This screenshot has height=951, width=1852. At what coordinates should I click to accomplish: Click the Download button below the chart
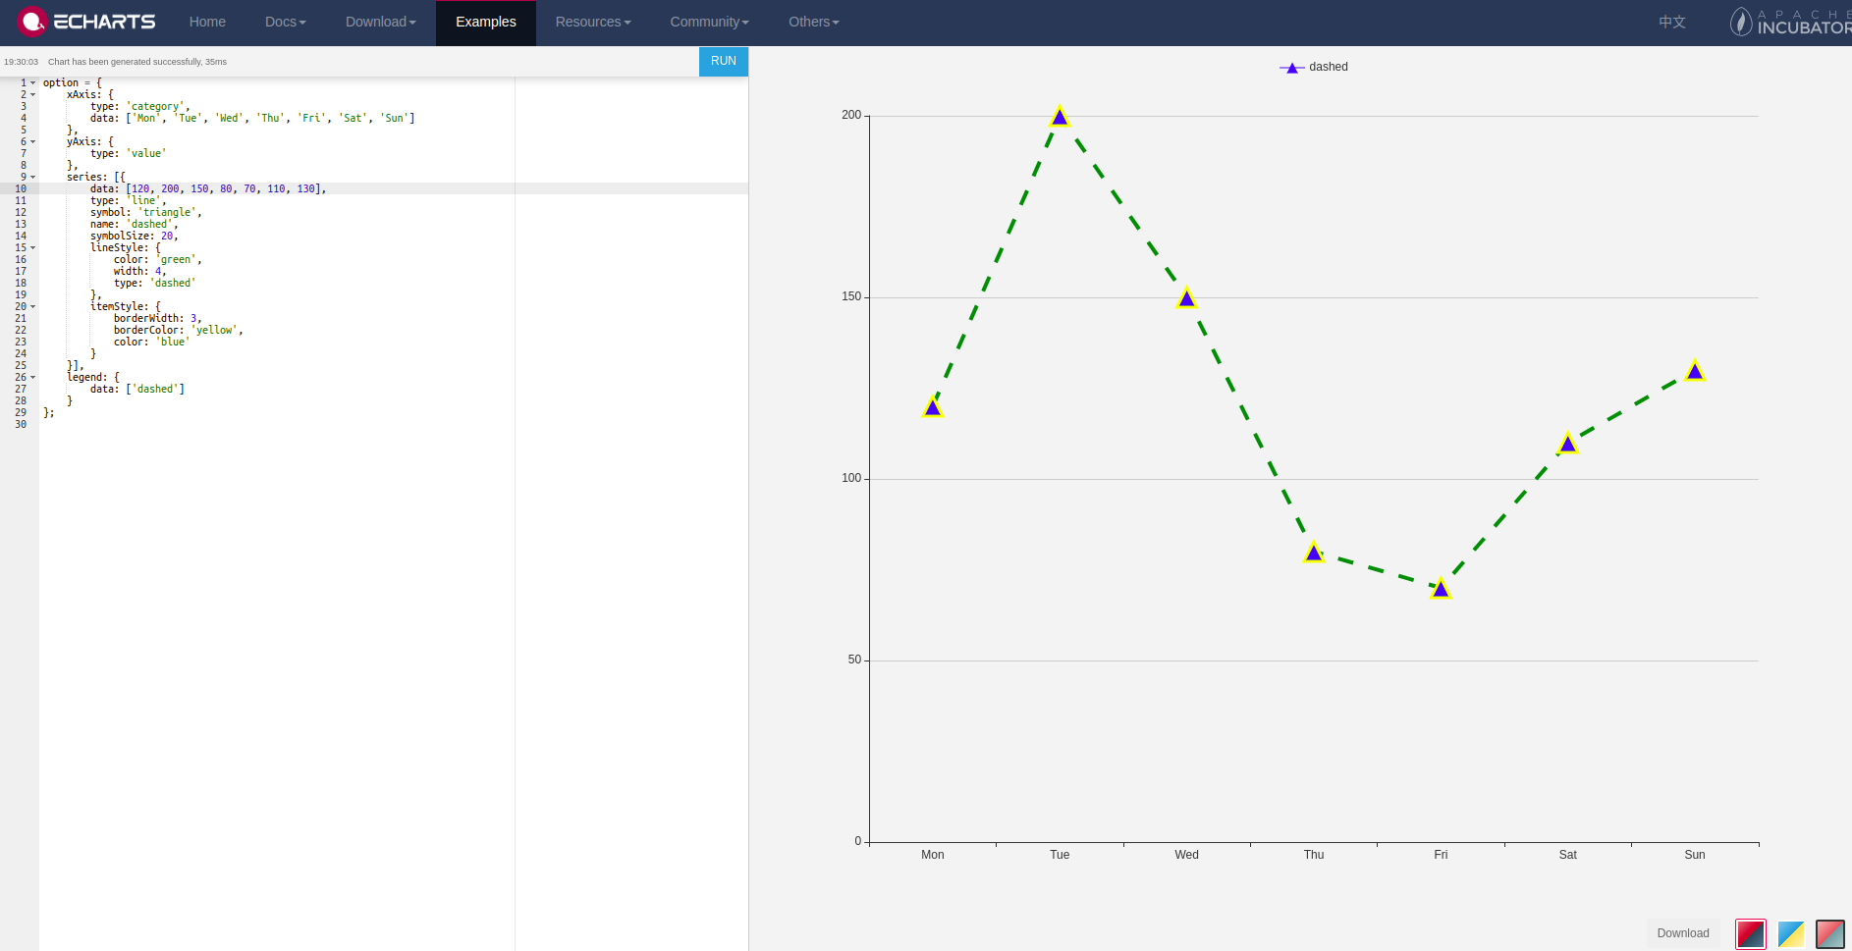[1682, 933]
